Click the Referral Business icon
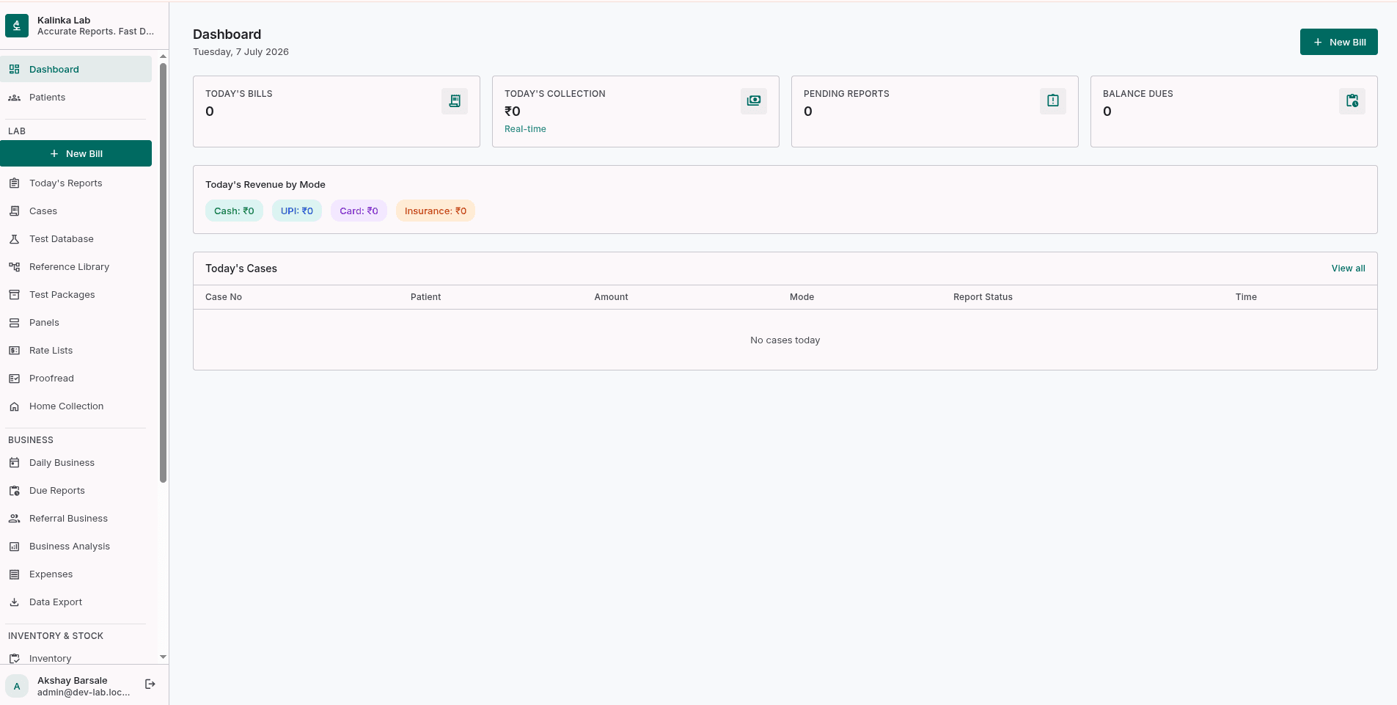This screenshot has height=705, width=1397. [x=14, y=518]
